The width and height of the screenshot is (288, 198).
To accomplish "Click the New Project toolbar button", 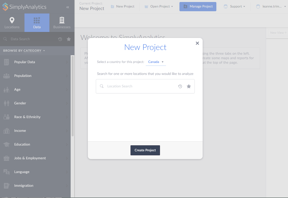I will coord(123,6).
